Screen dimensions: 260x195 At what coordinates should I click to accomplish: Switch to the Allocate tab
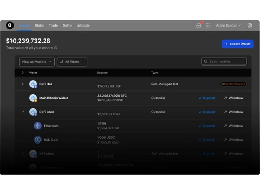pos(84,25)
